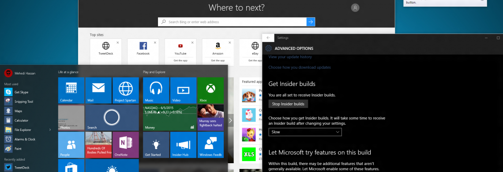Click 'Get the app' under Amazon
Viewport: 503px width, 172px height.
click(x=218, y=60)
